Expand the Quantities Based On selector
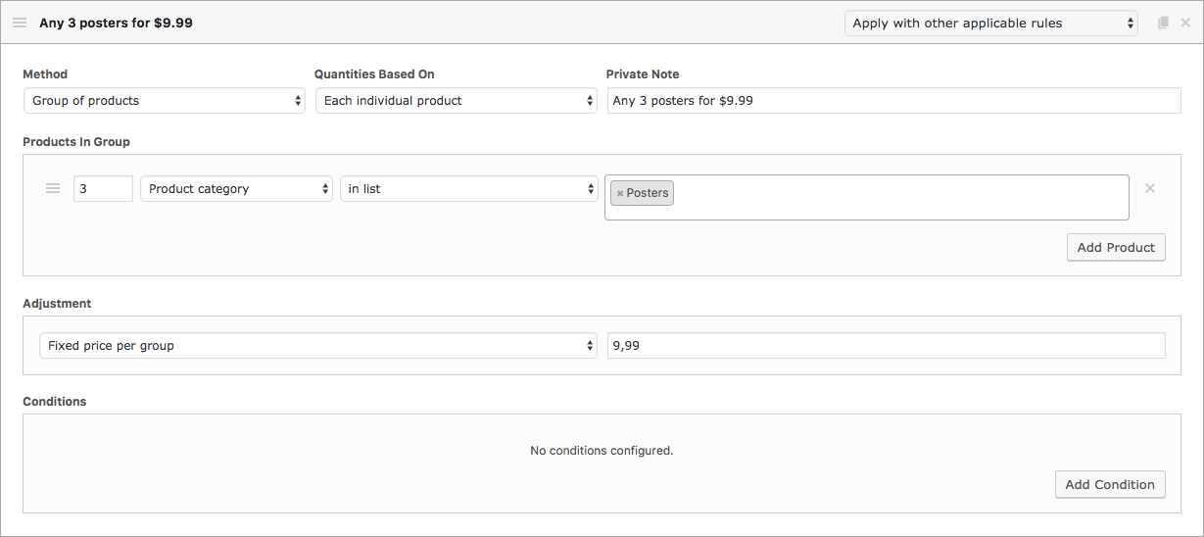 click(x=456, y=100)
